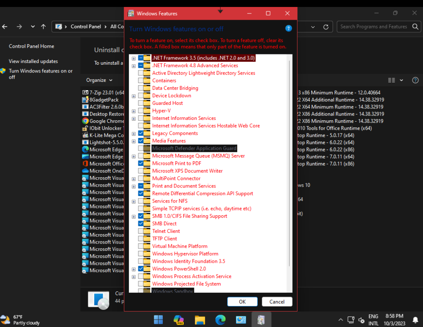Refresh the Programs and Features window
This screenshot has width=423, height=327.
[326, 27]
